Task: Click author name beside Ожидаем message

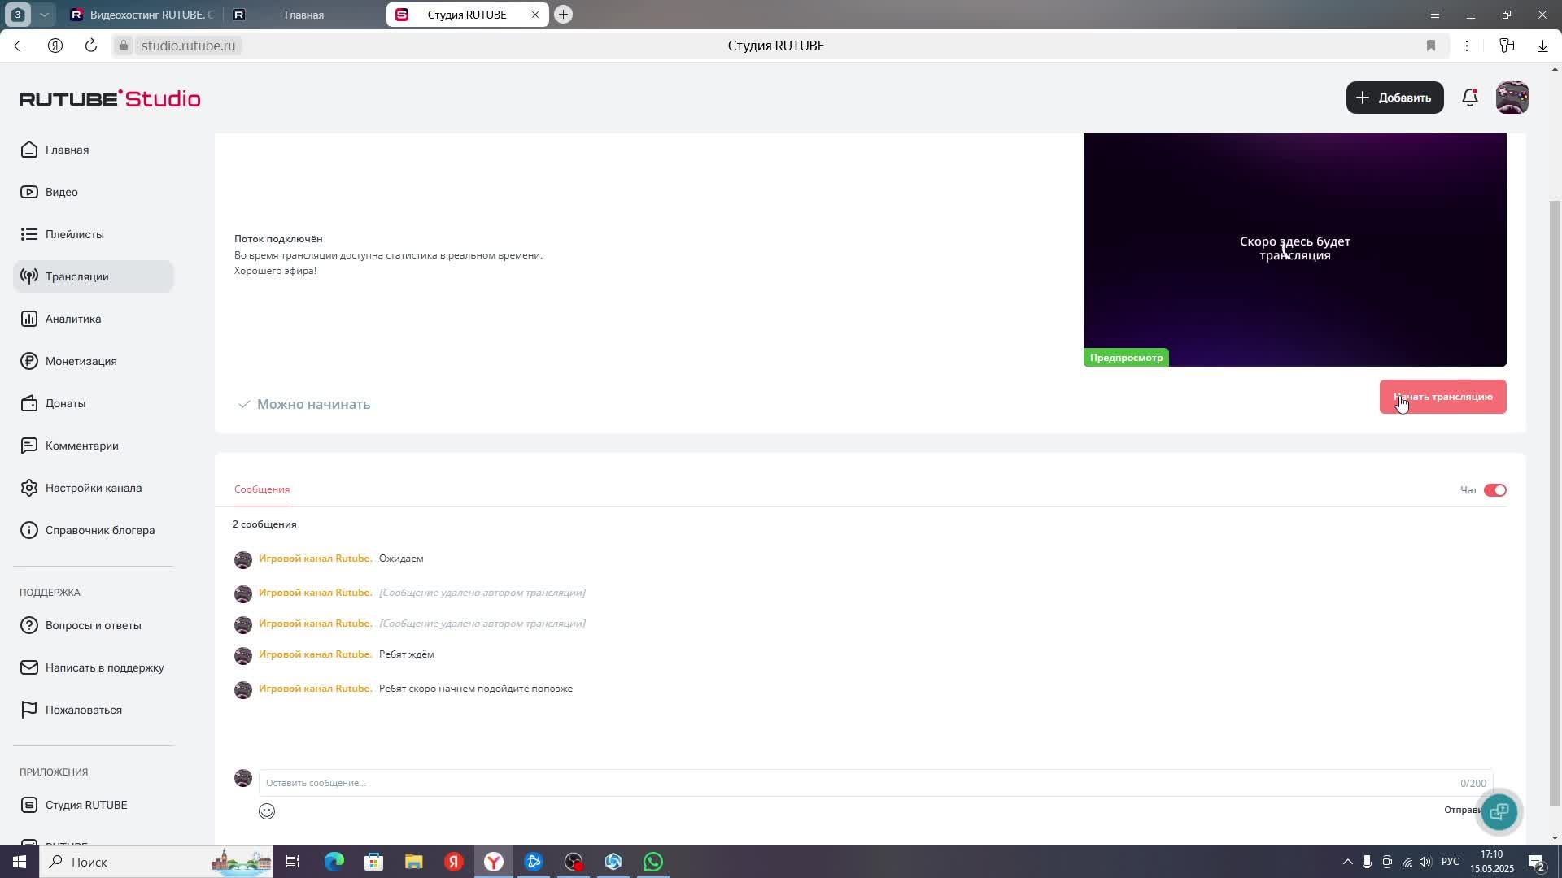Action: 315,559
